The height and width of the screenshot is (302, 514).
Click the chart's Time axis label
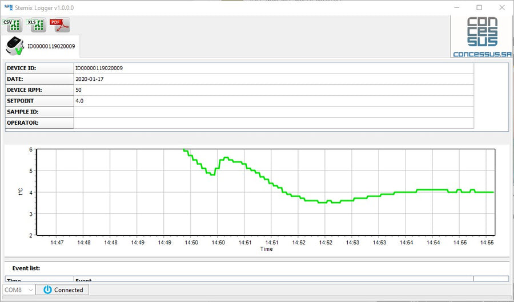click(x=267, y=249)
